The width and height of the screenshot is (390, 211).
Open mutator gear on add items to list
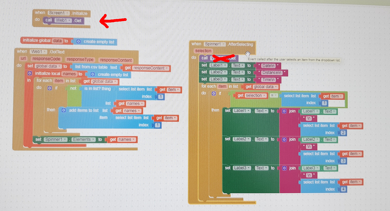(63, 110)
